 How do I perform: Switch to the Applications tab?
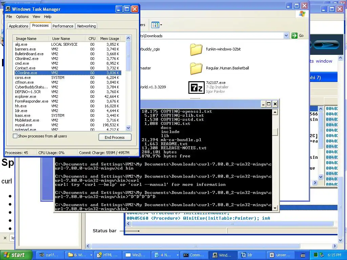coord(19,26)
